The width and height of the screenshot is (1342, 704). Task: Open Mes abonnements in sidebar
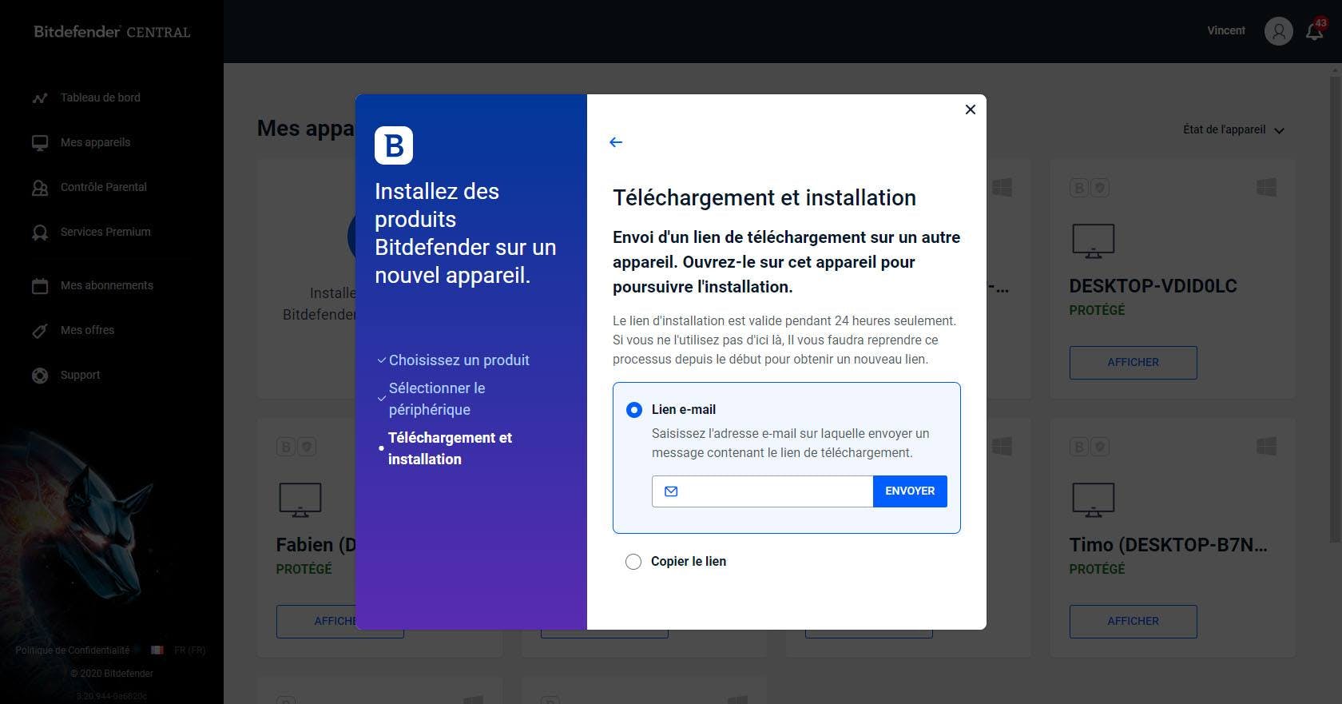(107, 285)
